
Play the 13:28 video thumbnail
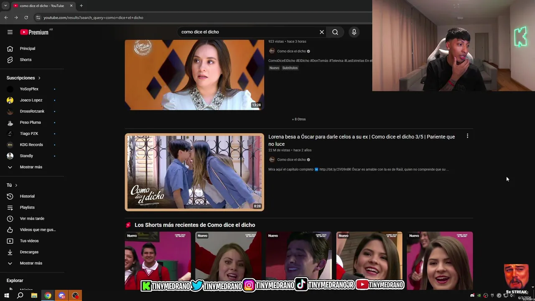194,75
